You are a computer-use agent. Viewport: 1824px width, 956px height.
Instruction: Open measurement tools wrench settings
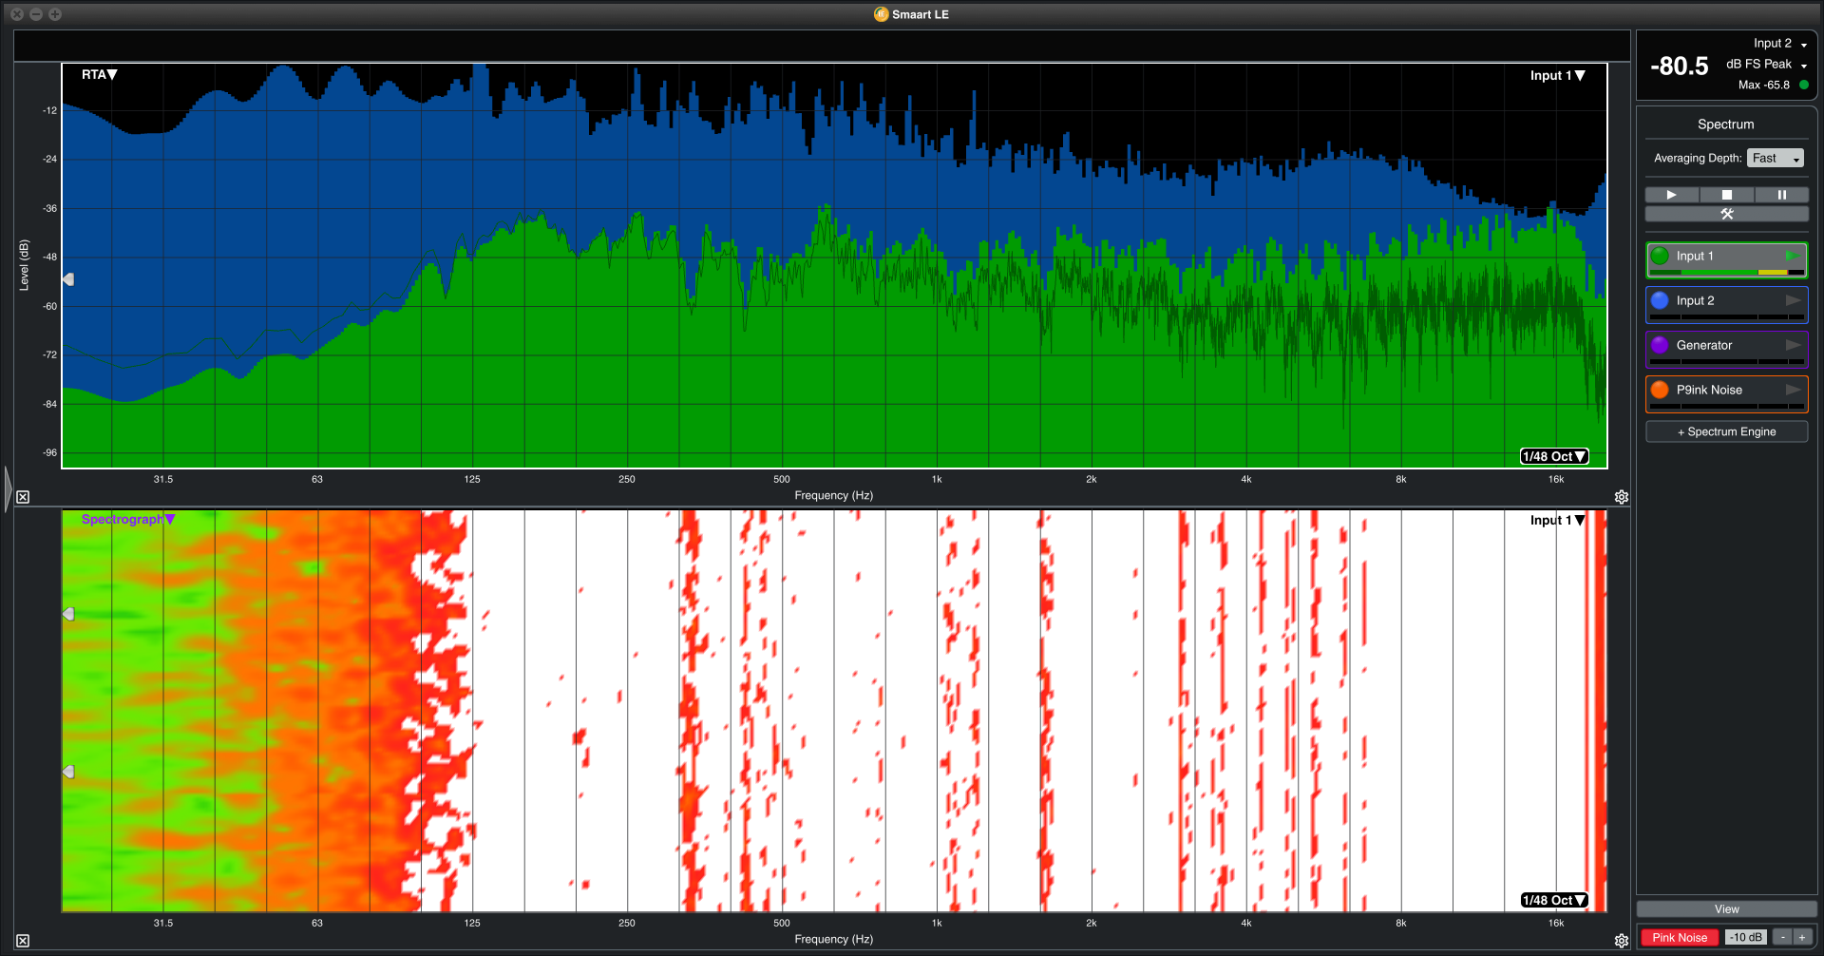click(x=1727, y=214)
